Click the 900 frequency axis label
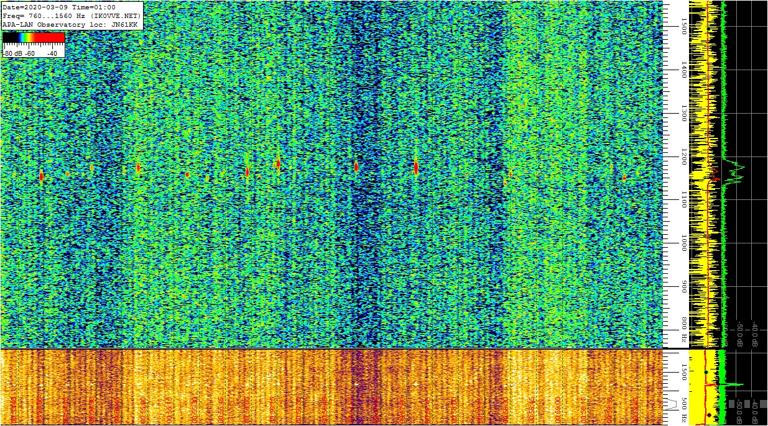This screenshot has height=426, width=768. coord(683,287)
